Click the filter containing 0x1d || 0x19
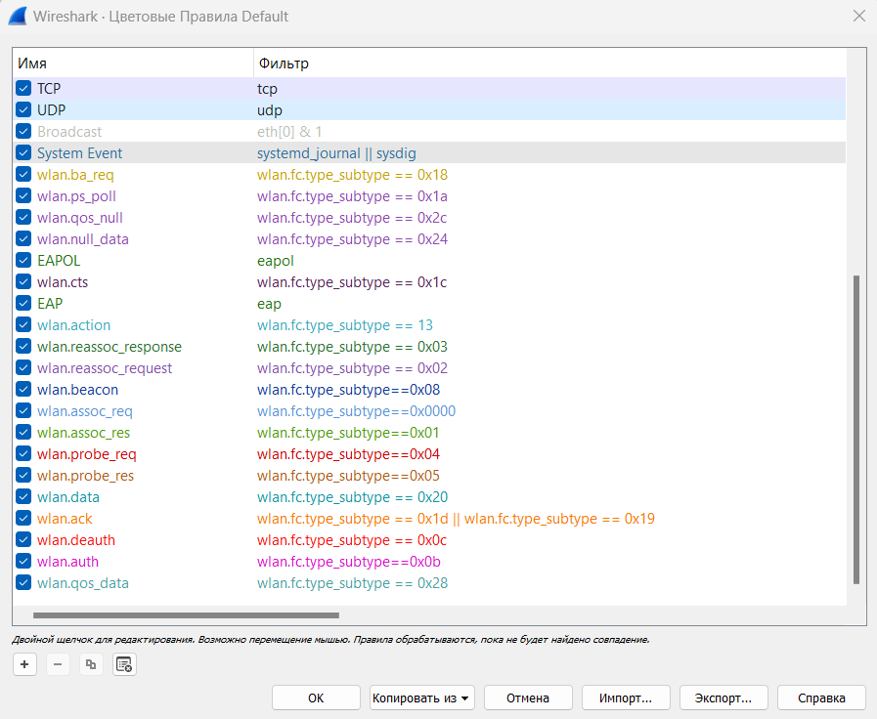The height and width of the screenshot is (719, 877). point(456,519)
